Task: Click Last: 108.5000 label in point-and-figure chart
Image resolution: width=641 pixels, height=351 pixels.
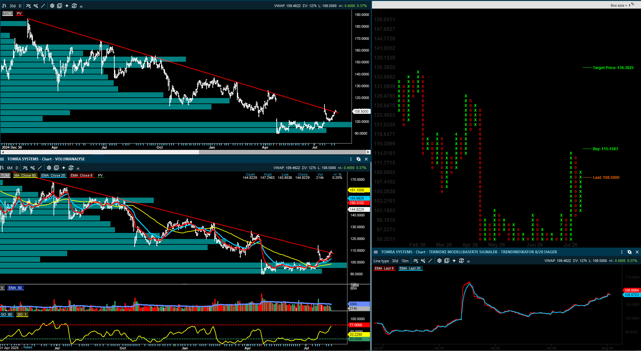Action: pyautogui.click(x=606, y=178)
